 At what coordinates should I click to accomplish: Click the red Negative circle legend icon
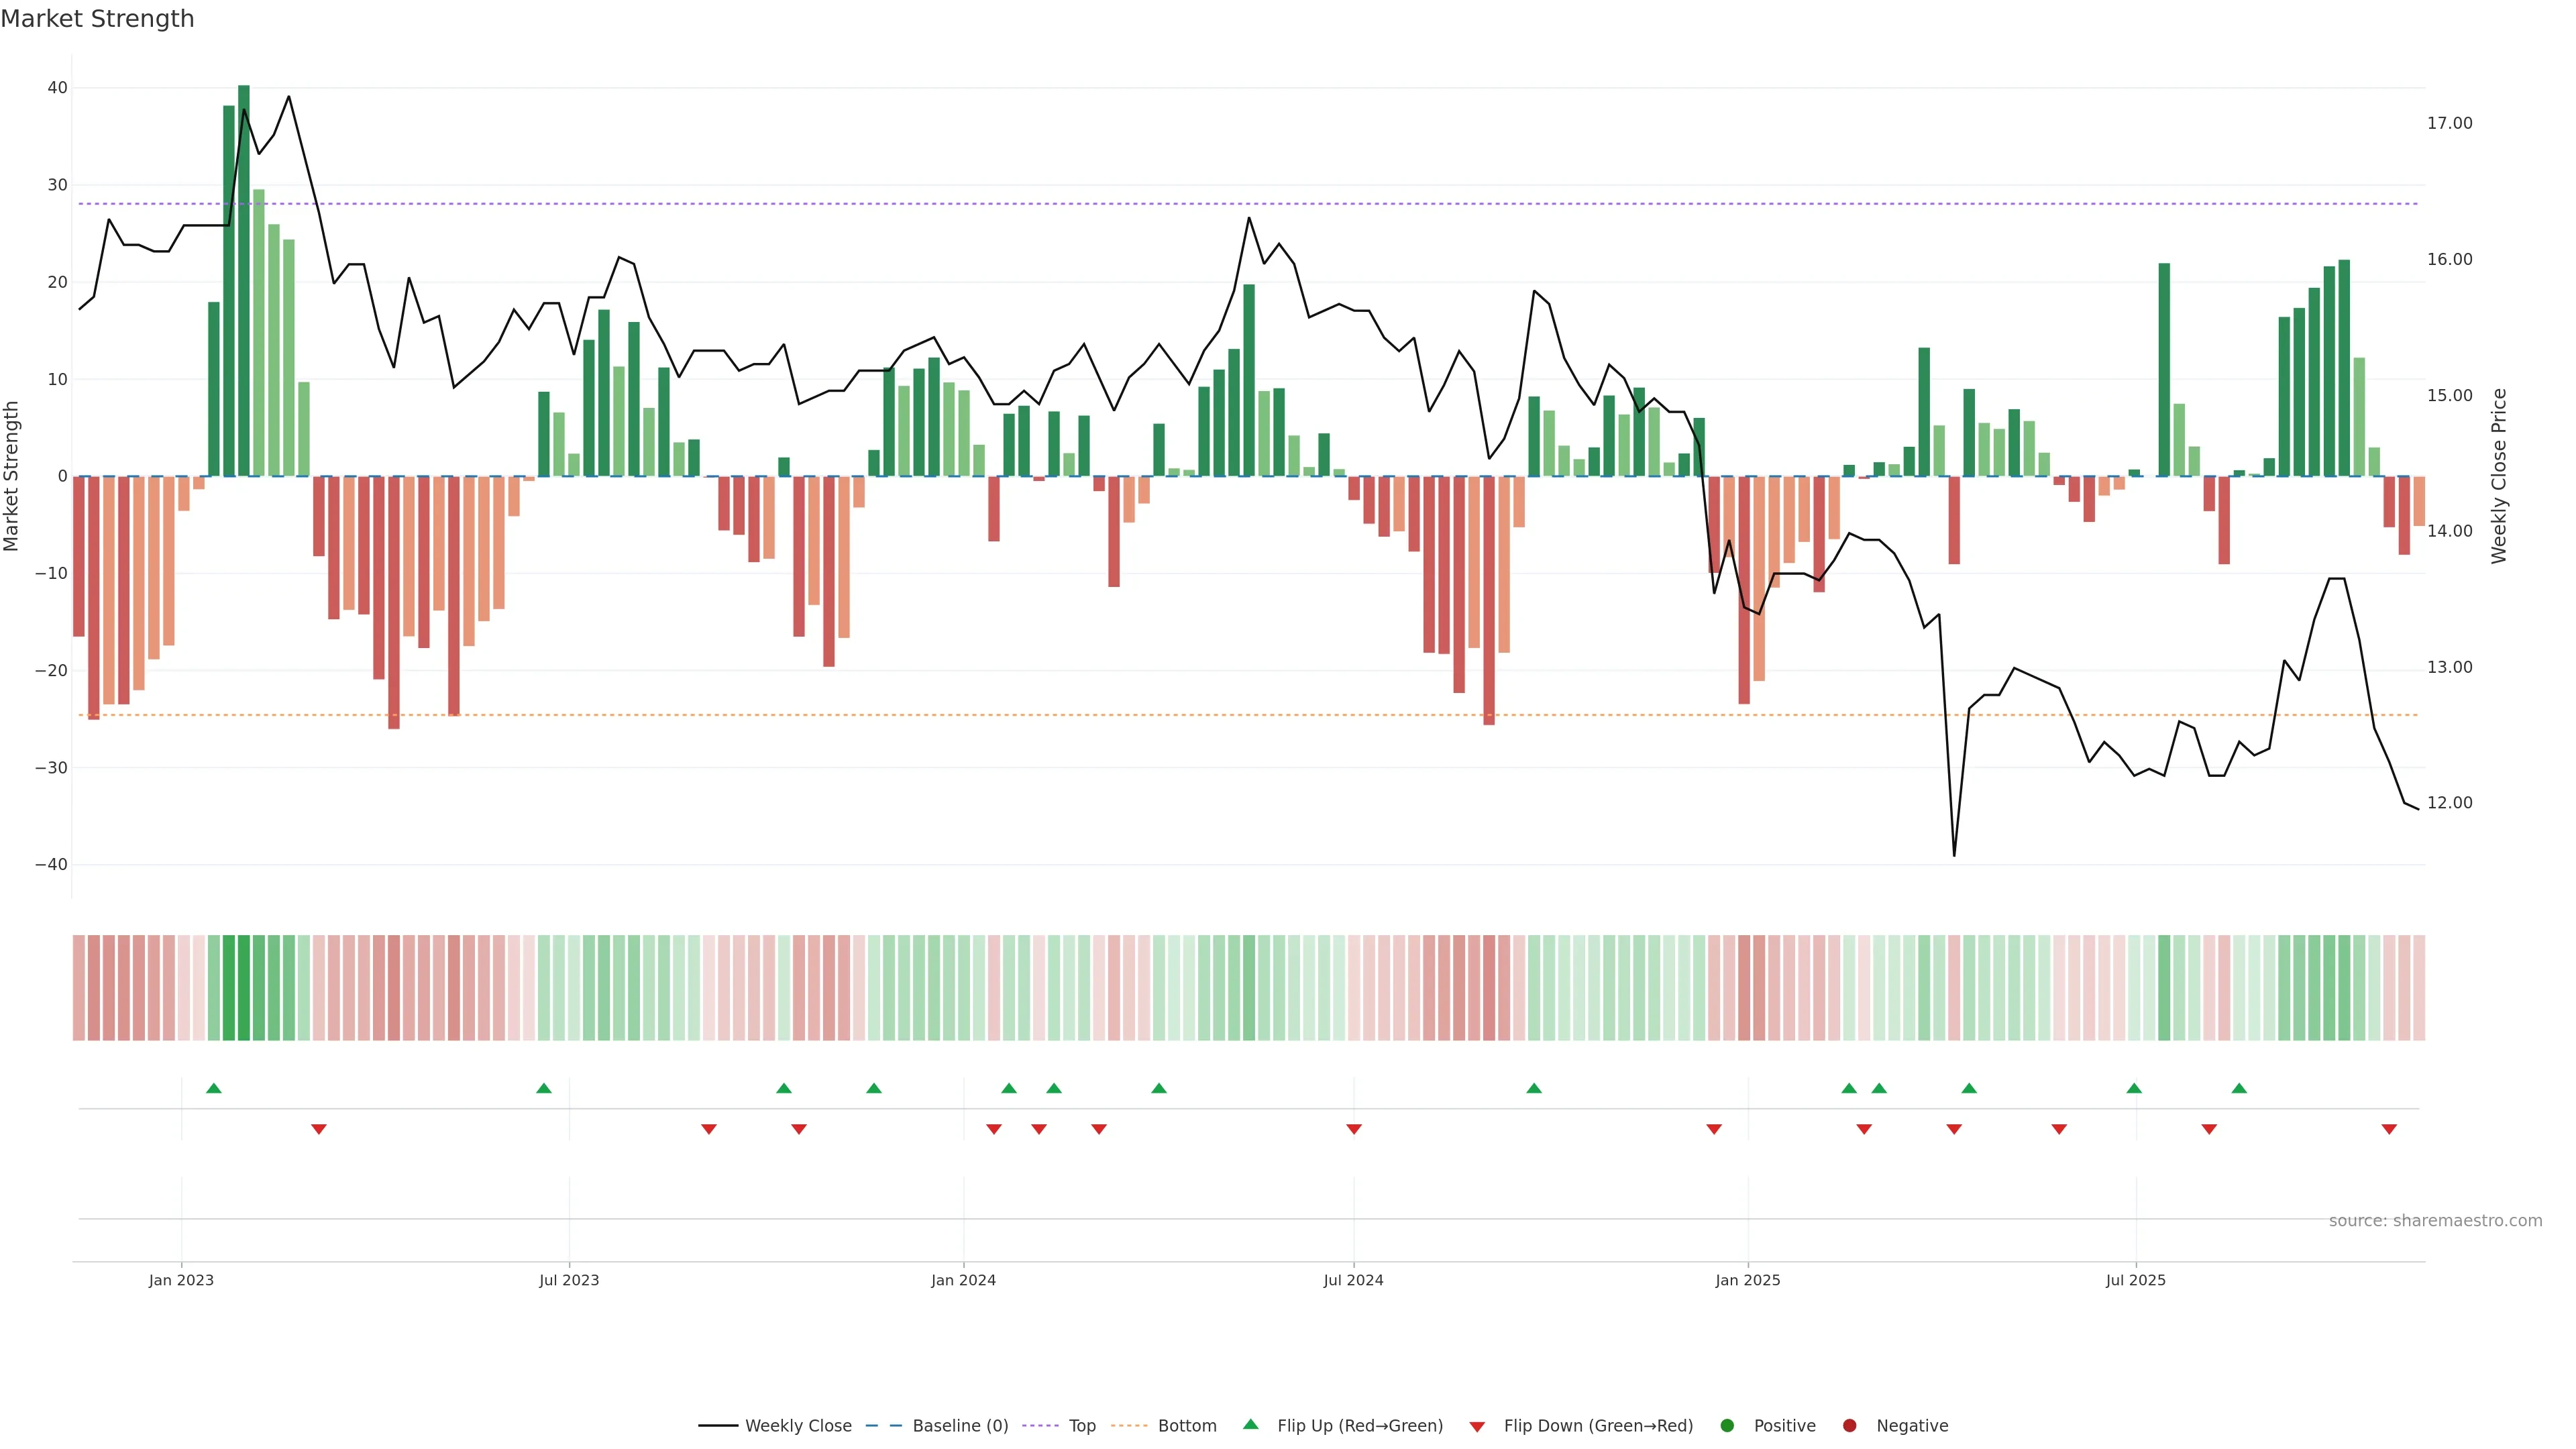[x=1849, y=1426]
